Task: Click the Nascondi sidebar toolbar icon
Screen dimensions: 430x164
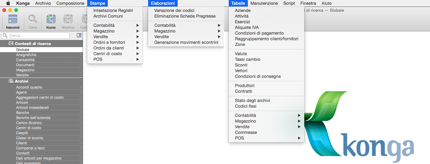Action: pos(13,20)
